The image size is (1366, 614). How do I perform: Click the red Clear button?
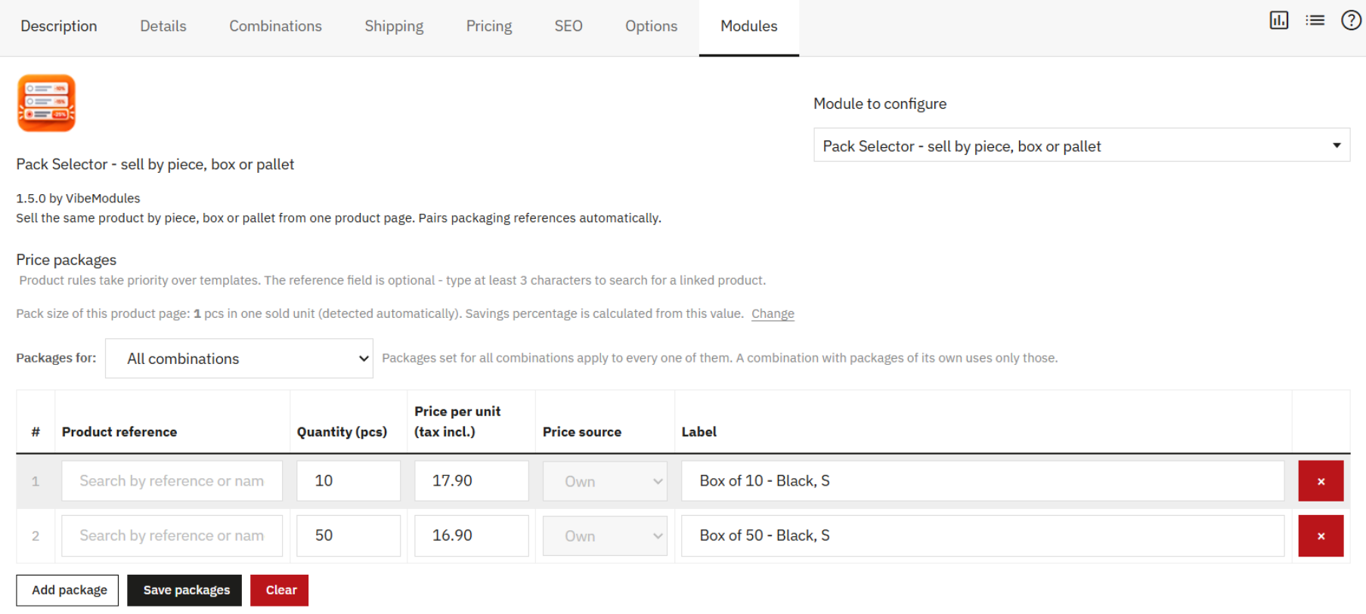click(x=280, y=590)
